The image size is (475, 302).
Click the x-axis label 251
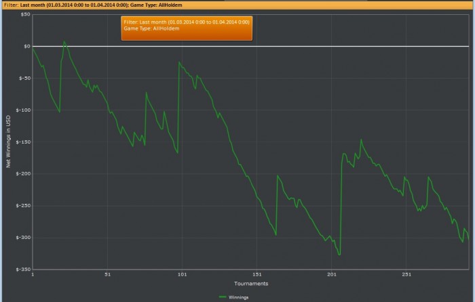tap(406, 274)
